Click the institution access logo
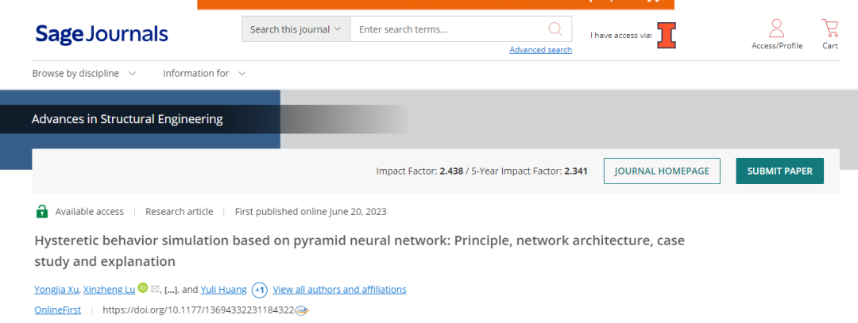 click(667, 35)
